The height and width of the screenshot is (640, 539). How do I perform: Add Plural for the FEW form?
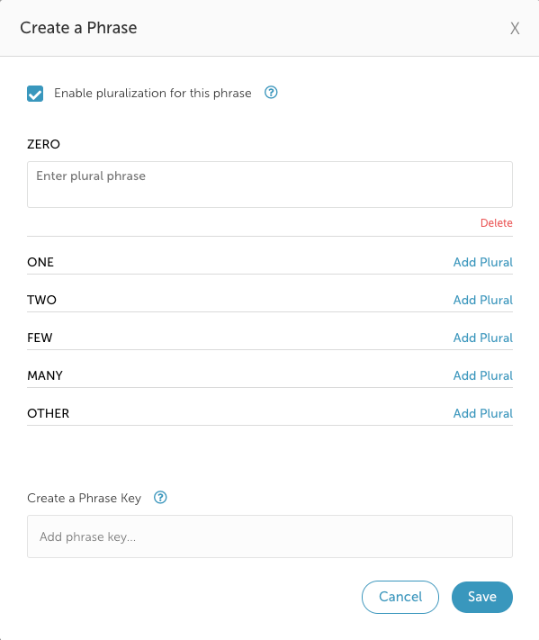482,338
